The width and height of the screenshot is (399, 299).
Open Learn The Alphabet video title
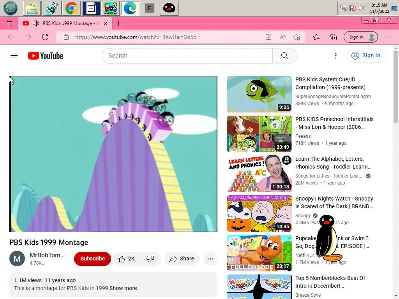click(x=334, y=163)
